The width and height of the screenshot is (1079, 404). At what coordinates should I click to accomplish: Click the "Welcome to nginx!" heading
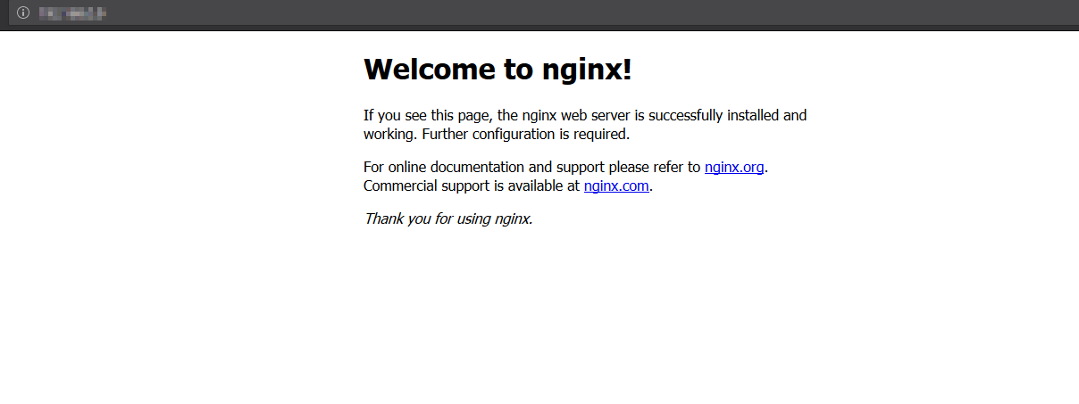point(498,69)
